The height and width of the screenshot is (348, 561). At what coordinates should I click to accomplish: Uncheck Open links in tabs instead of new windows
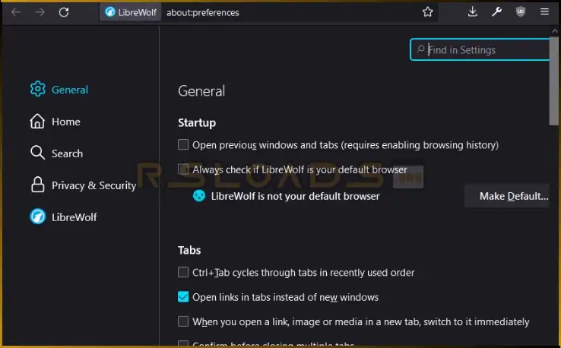183,297
